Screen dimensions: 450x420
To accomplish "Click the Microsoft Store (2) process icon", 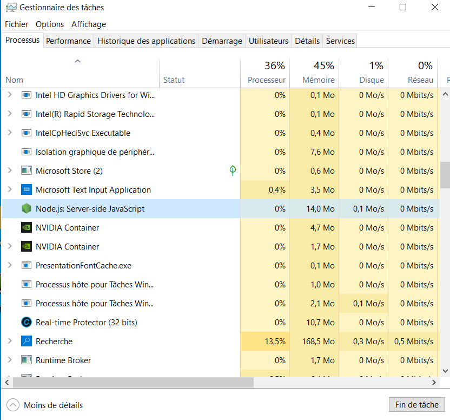I will point(27,170).
